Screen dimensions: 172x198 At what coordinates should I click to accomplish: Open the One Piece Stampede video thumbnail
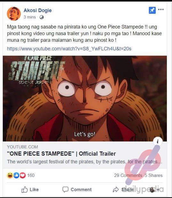[x=85, y=99]
